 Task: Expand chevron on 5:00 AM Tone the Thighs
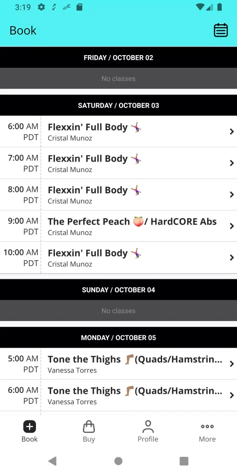point(232,363)
